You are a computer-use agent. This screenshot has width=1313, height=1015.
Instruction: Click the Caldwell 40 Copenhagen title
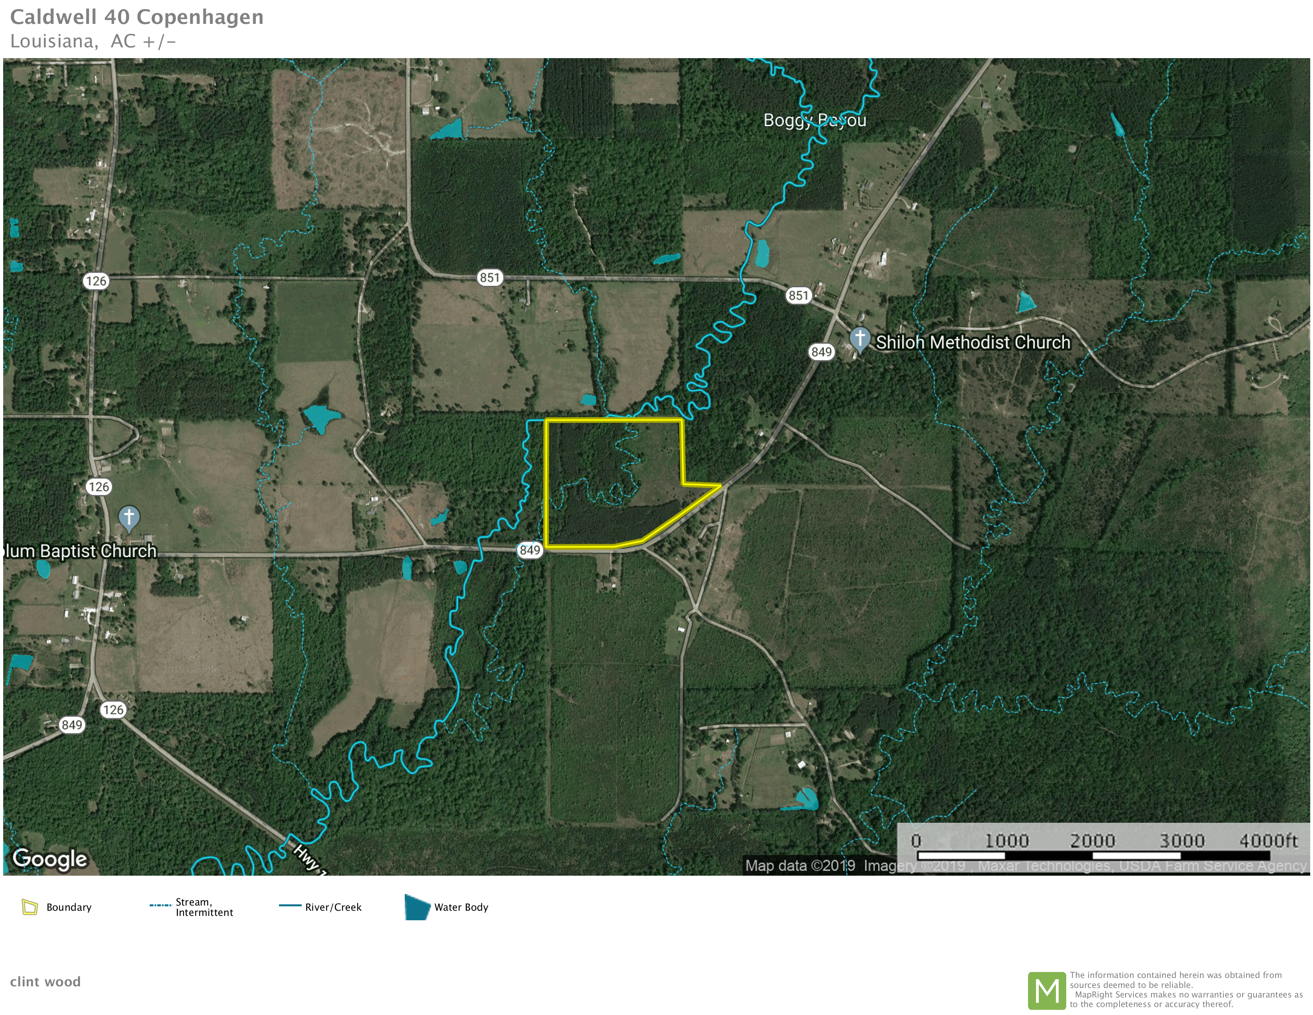tap(137, 17)
